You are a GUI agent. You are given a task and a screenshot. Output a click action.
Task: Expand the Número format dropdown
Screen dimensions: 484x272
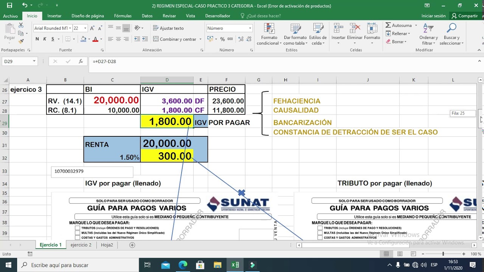coord(250,28)
